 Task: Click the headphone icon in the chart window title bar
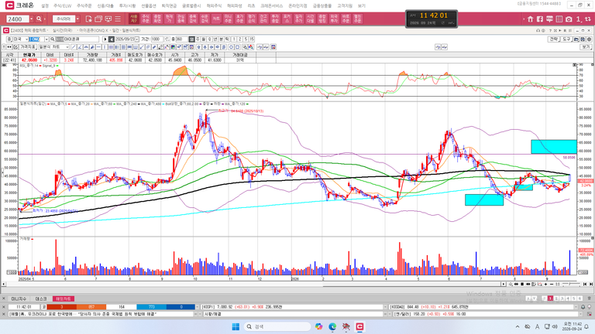pyautogui.click(x=538, y=30)
